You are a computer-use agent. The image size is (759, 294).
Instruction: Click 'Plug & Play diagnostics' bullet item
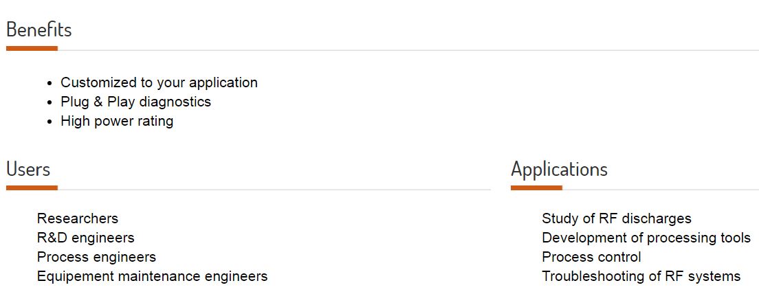[x=135, y=102]
